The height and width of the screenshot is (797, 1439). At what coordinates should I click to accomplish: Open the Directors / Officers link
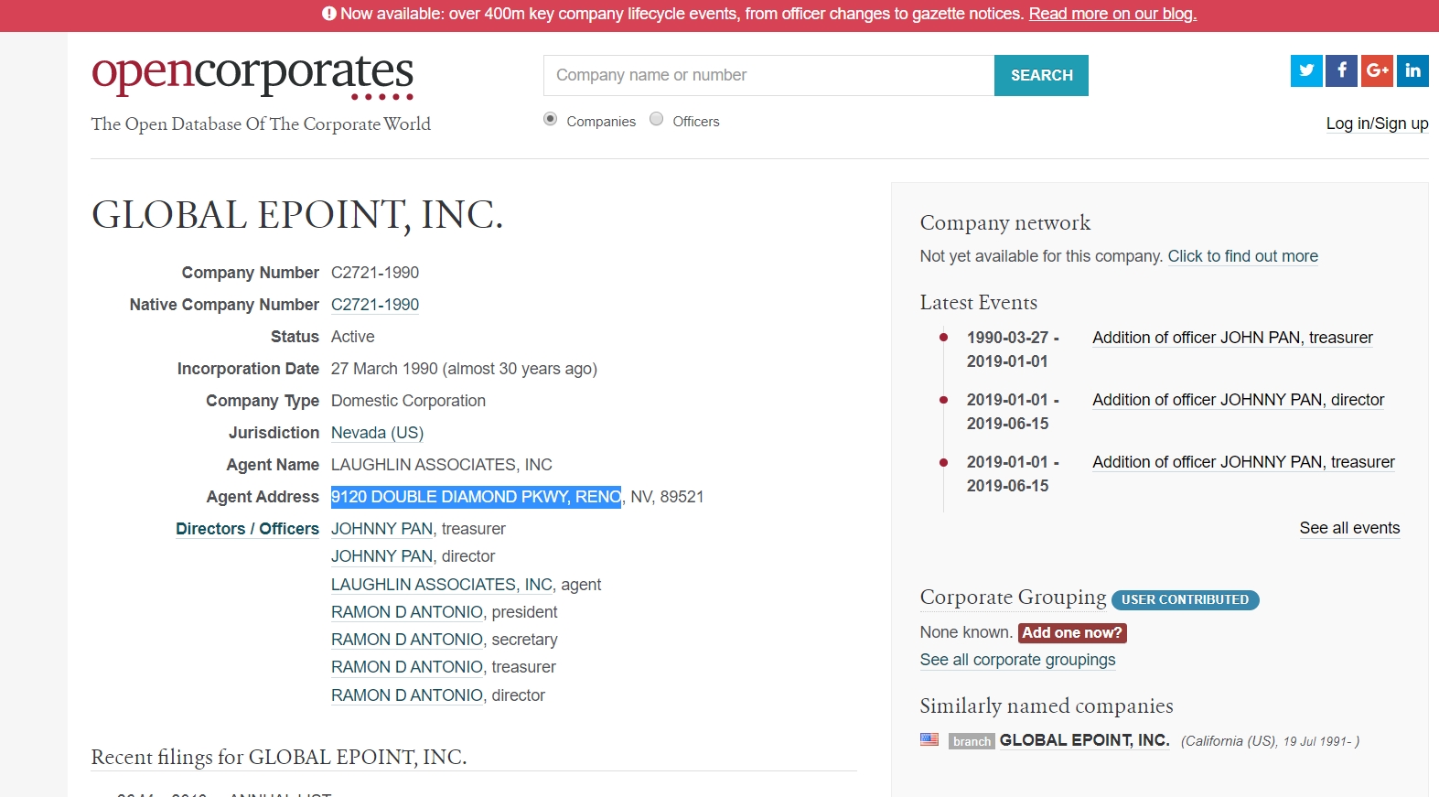coord(247,529)
